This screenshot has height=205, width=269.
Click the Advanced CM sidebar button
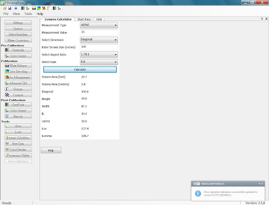coord(18,83)
